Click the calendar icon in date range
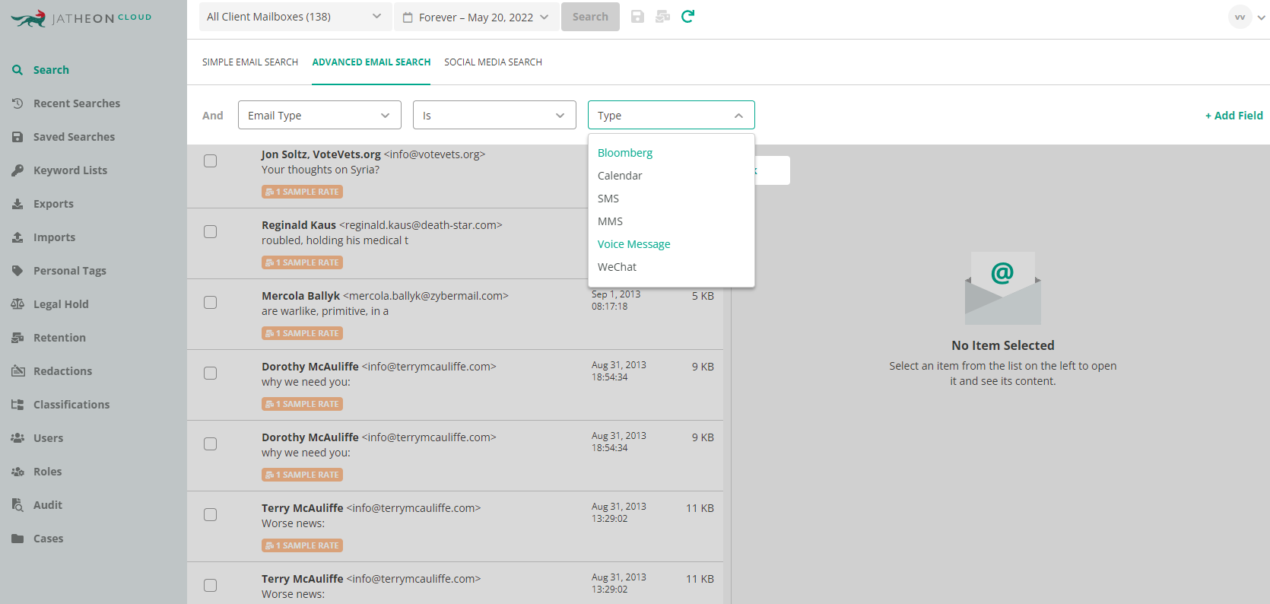The height and width of the screenshot is (604, 1270). point(408,17)
